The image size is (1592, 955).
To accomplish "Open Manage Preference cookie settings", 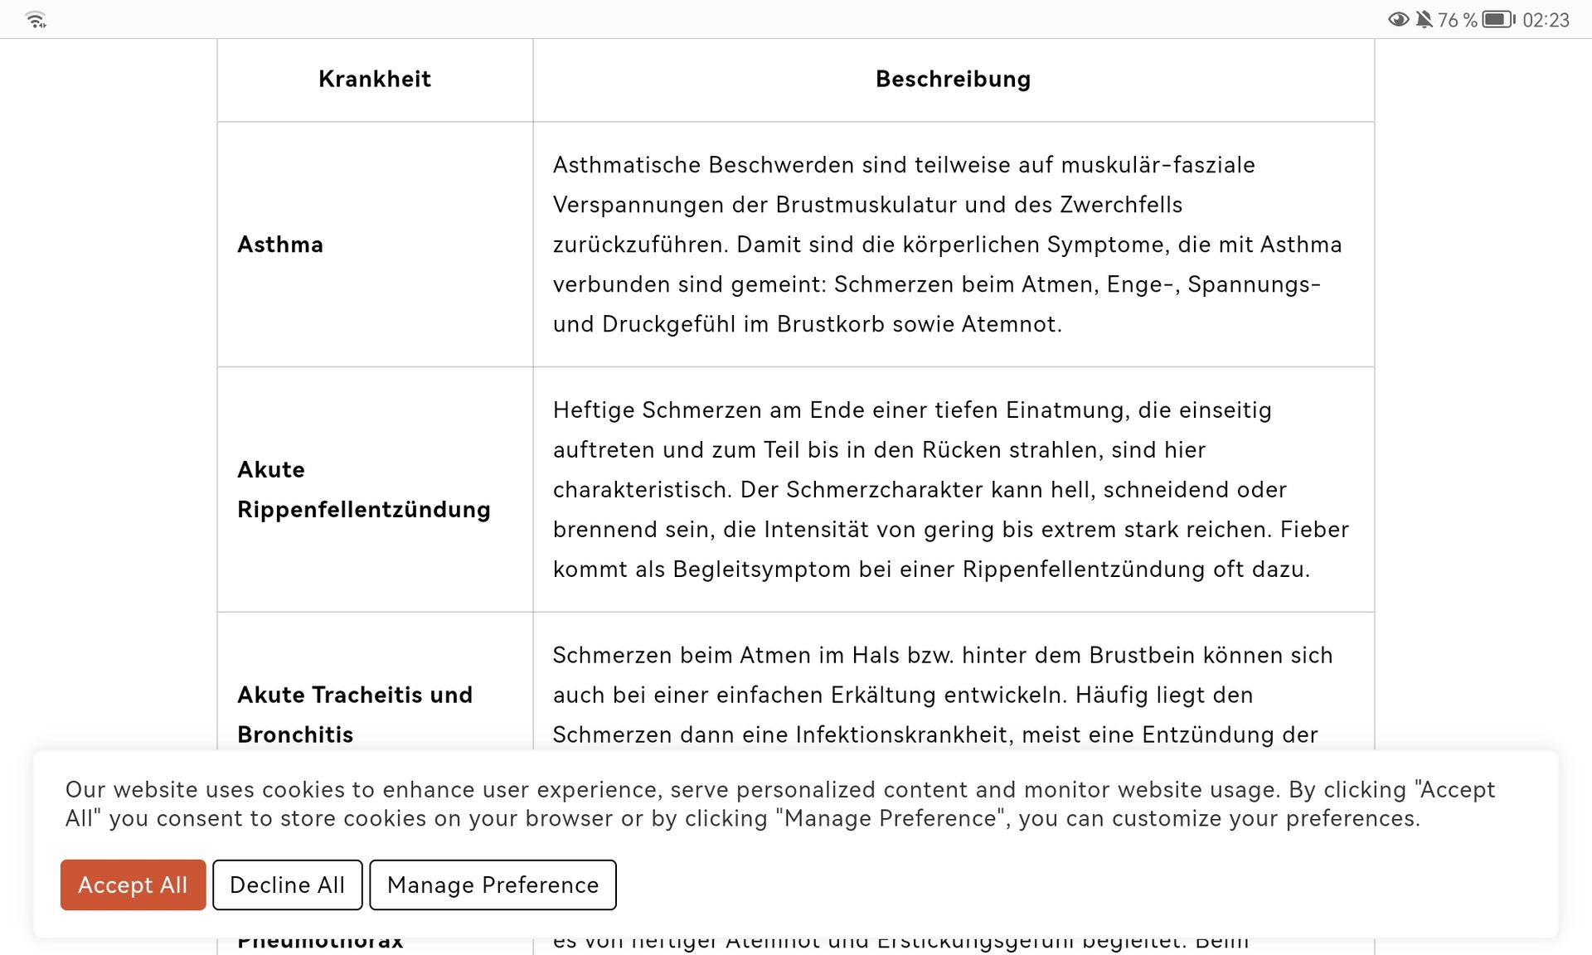I will coord(493,885).
